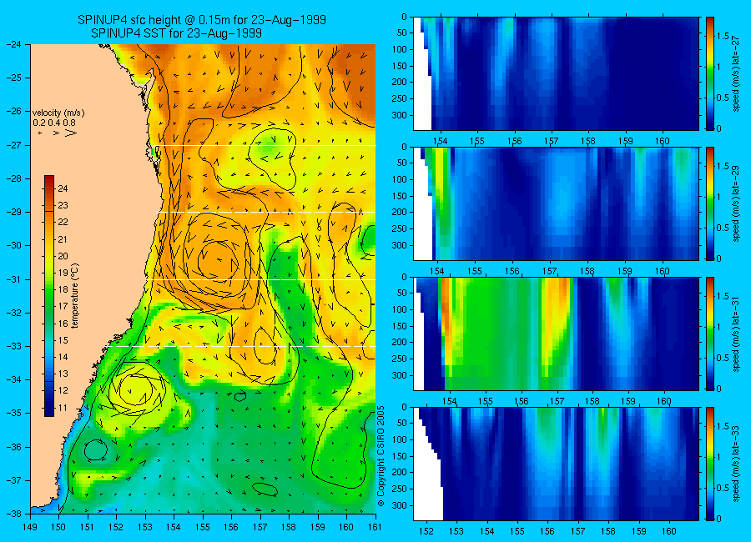Click the small contour loop near 151.3E, -36

click(x=95, y=449)
